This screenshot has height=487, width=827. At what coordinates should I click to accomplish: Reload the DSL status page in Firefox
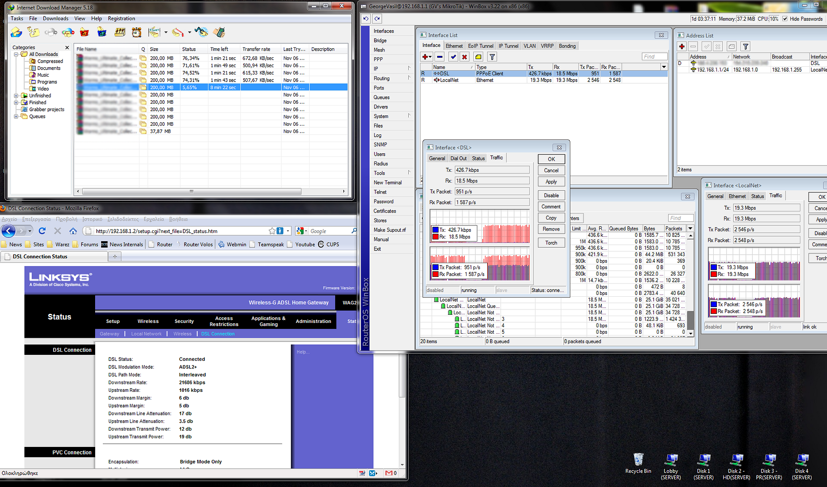[x=42, y=231]
